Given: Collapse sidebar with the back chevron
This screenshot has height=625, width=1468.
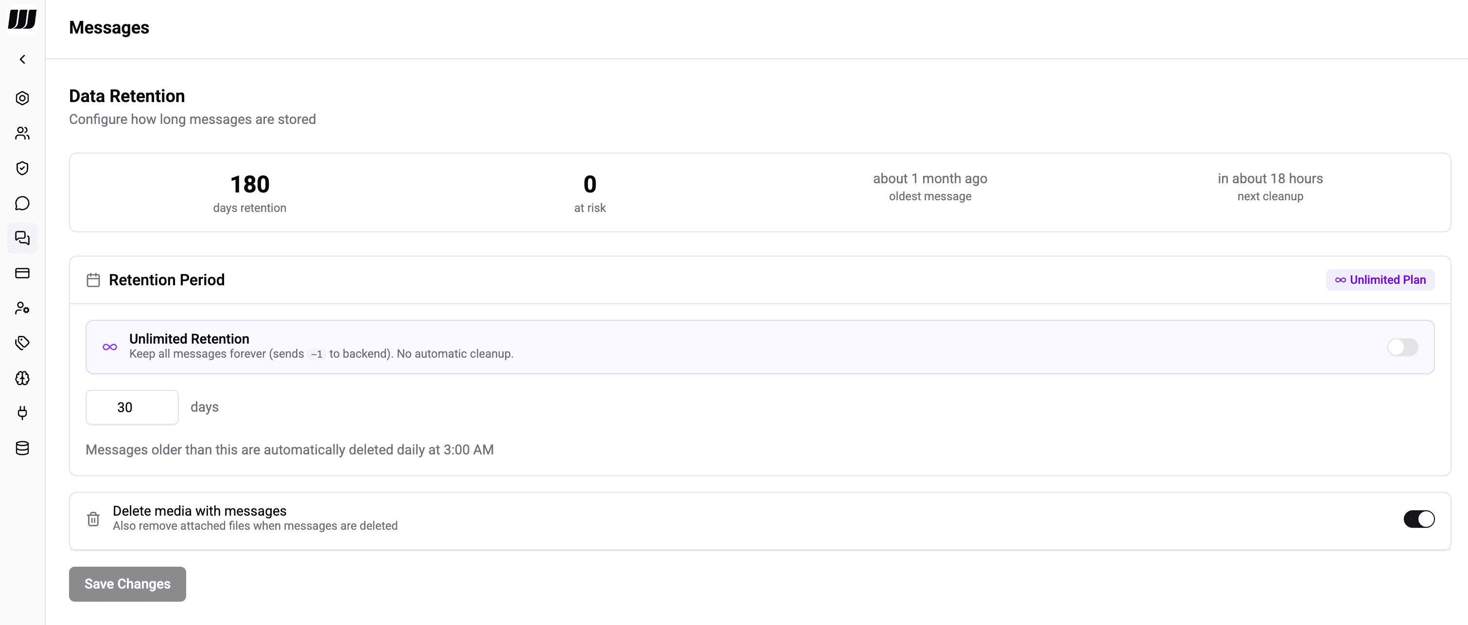Looking at the screenshot, I should point(22,59).
